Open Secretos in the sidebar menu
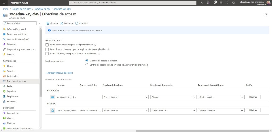The image size is (272, 132). pos(11,71)
